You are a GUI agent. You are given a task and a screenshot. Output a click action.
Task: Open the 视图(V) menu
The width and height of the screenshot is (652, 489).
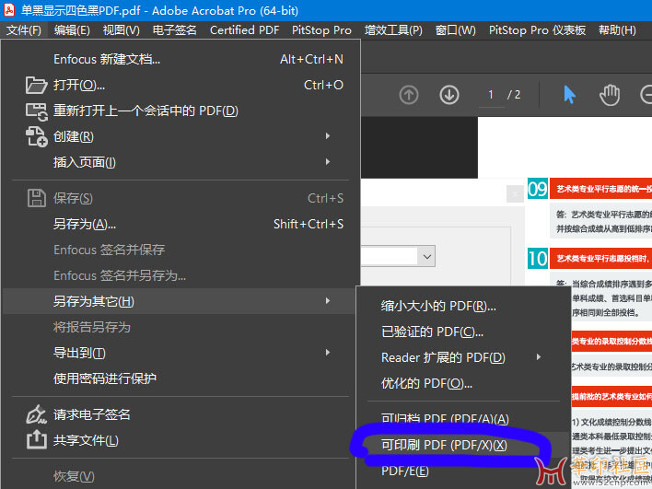121,30
